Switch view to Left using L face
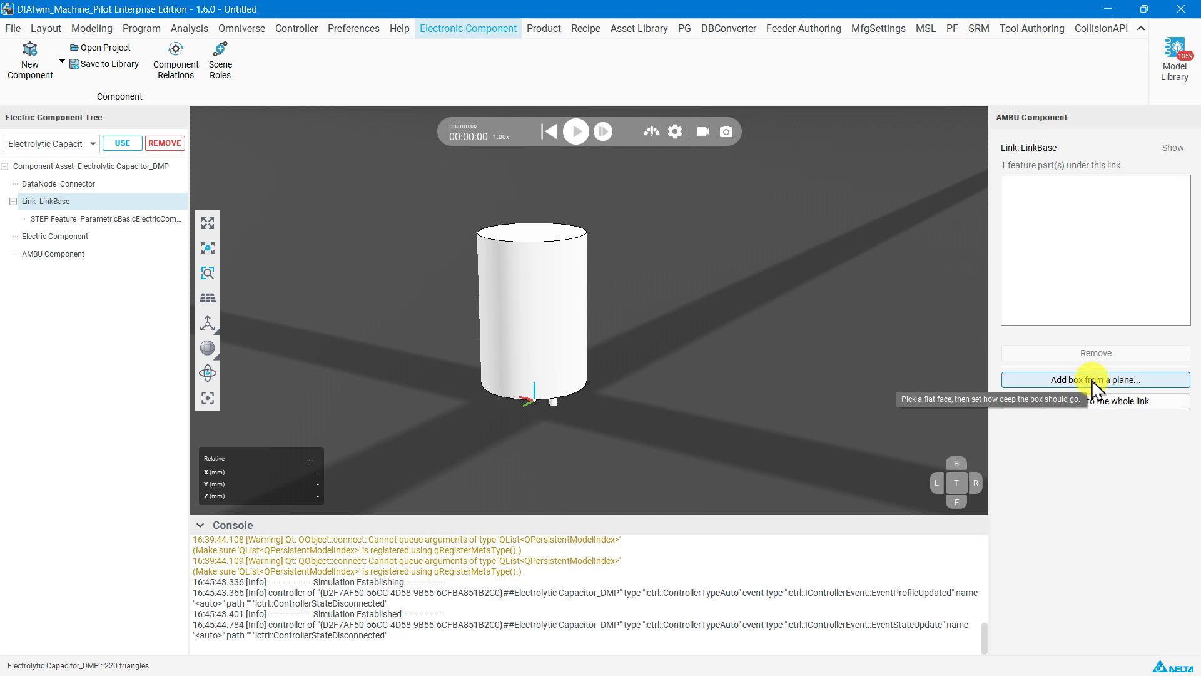Screen dimensions: 1201x676 click(936, 483)
